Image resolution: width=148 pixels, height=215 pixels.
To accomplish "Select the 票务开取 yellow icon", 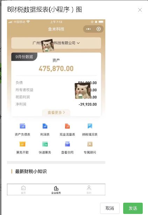I will [x=22, y=144].
